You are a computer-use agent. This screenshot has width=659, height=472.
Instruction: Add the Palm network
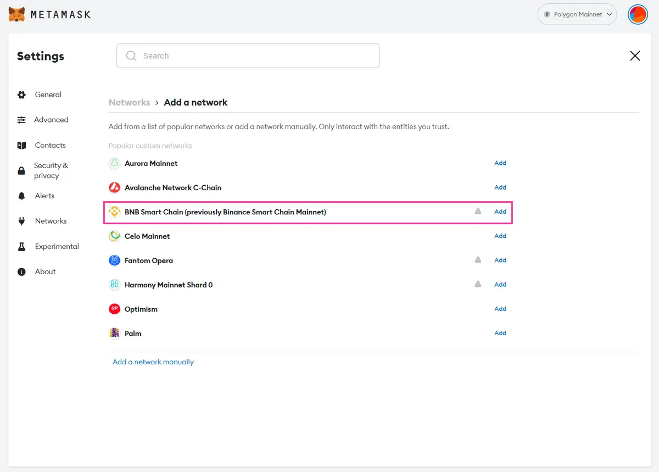(x=500, y=333)
